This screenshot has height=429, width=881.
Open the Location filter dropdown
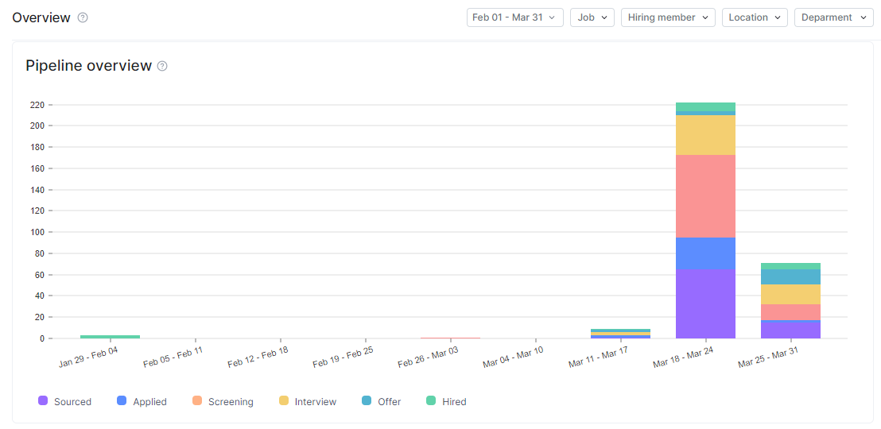755,17
